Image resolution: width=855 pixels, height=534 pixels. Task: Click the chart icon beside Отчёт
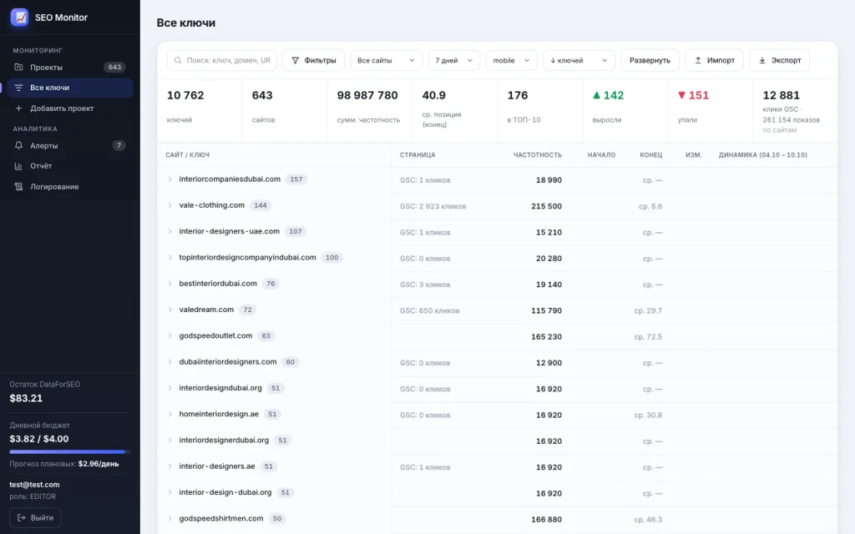(x=18, y=166)
